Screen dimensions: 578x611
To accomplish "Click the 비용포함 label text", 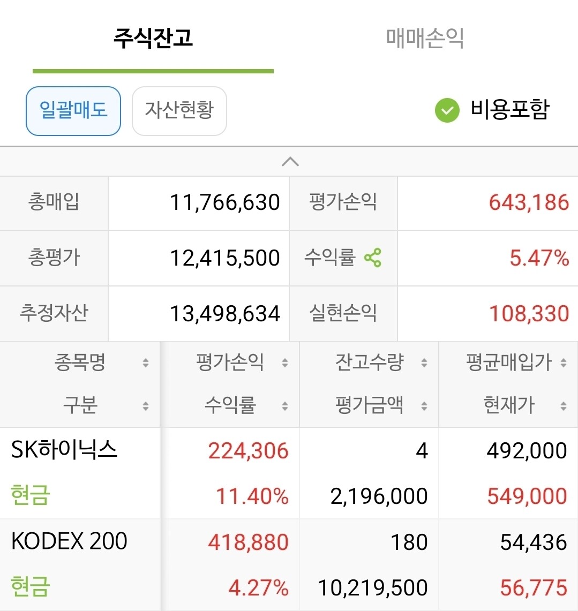I will pyautogui.click(x=510, y=109).
